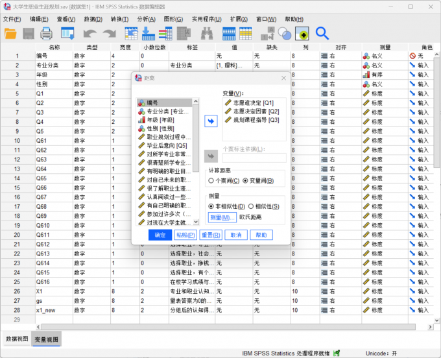Click the Undo arrow in the toolbar

coord(89,33)
